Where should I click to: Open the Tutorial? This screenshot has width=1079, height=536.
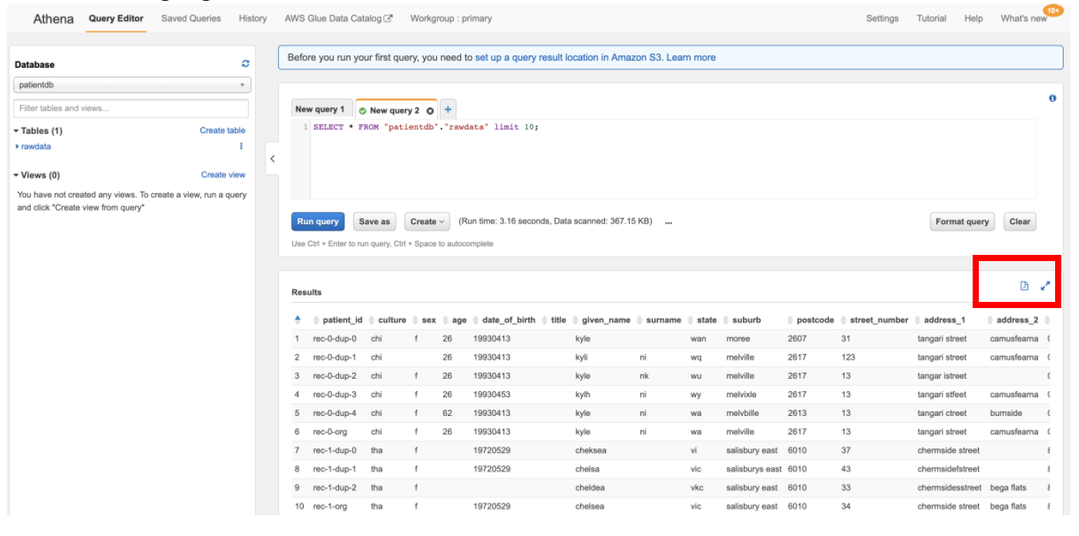932,18
